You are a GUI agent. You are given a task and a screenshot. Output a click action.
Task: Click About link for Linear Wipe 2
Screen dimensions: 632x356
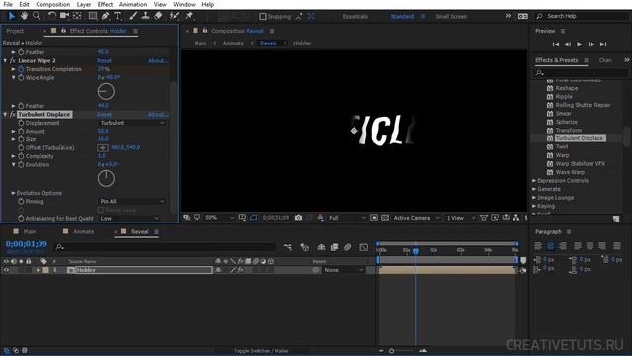point(158,61)
